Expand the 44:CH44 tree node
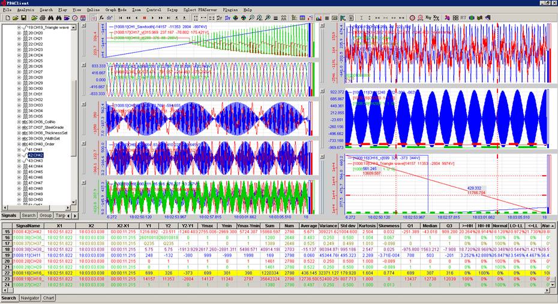The image size is (558, 304). coord(19,166)
